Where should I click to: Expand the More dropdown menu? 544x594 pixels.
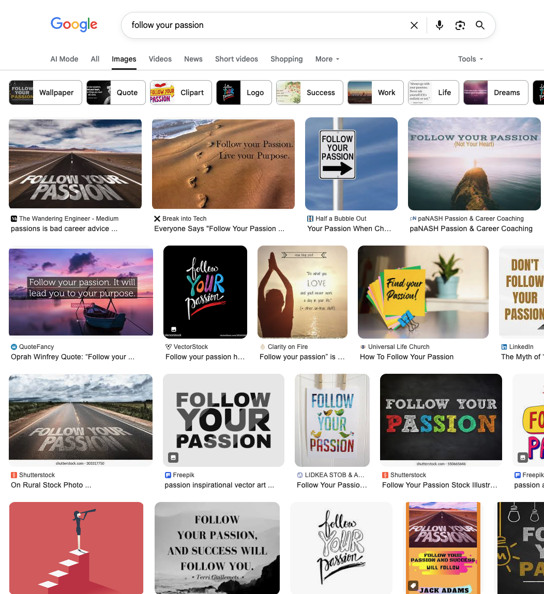[x=327, y=59]
